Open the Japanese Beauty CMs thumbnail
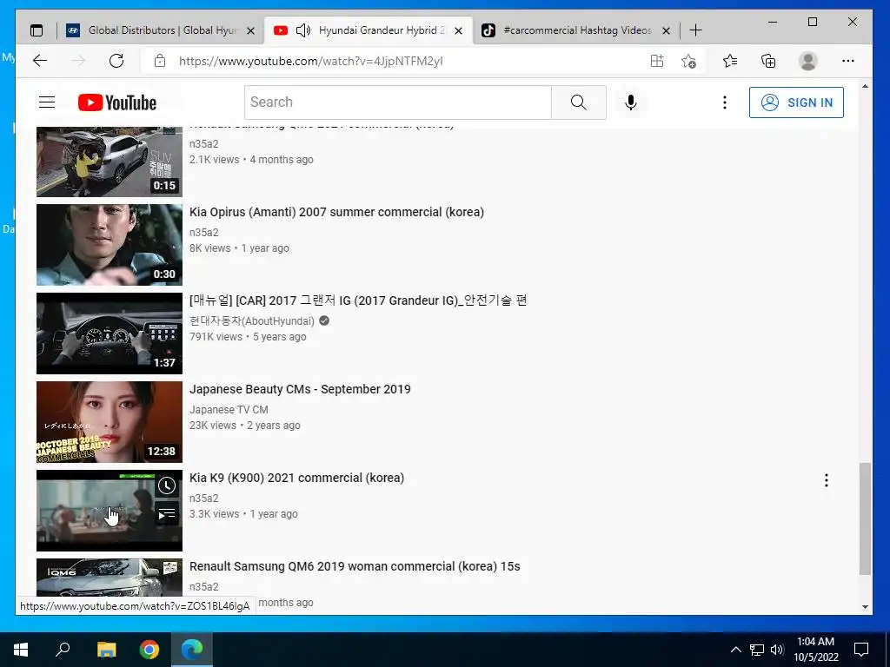Screen dimensions: 890x667 point(110,421)
